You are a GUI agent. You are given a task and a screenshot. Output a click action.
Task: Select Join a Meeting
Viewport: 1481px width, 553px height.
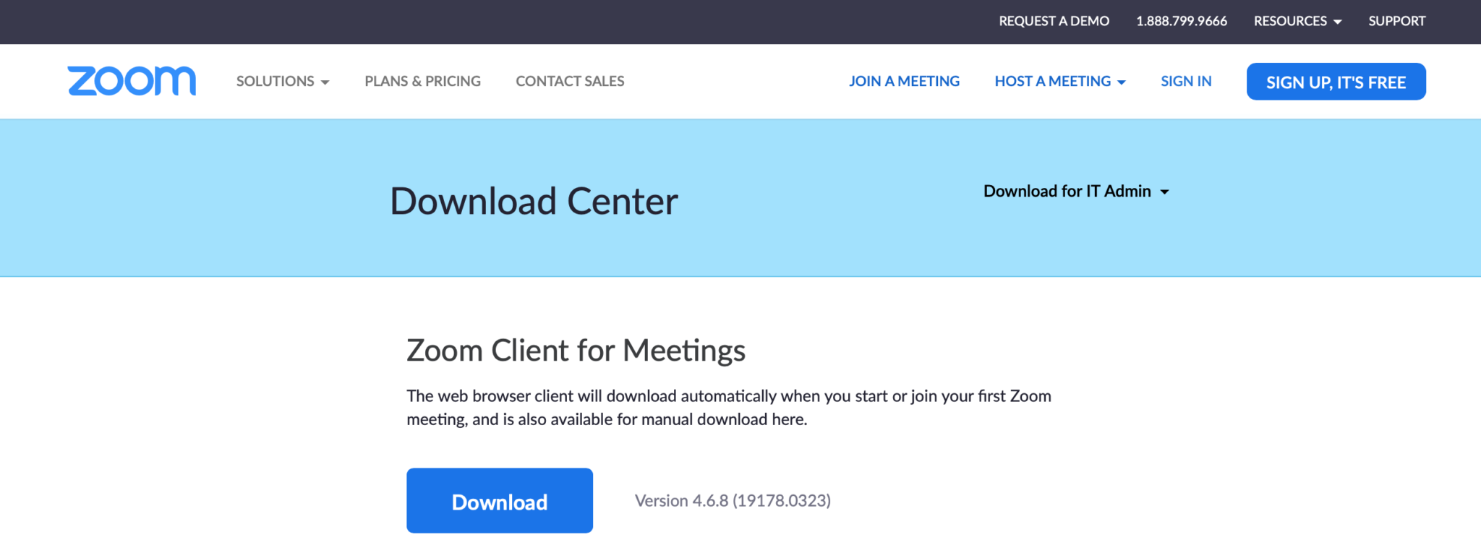tap(904, 81)
